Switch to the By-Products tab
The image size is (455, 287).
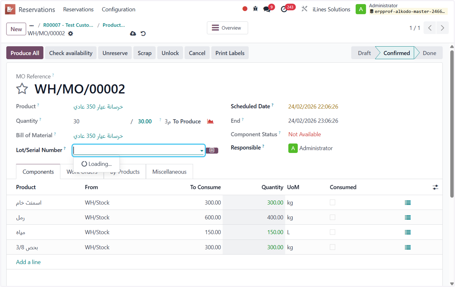pos(125,172)
